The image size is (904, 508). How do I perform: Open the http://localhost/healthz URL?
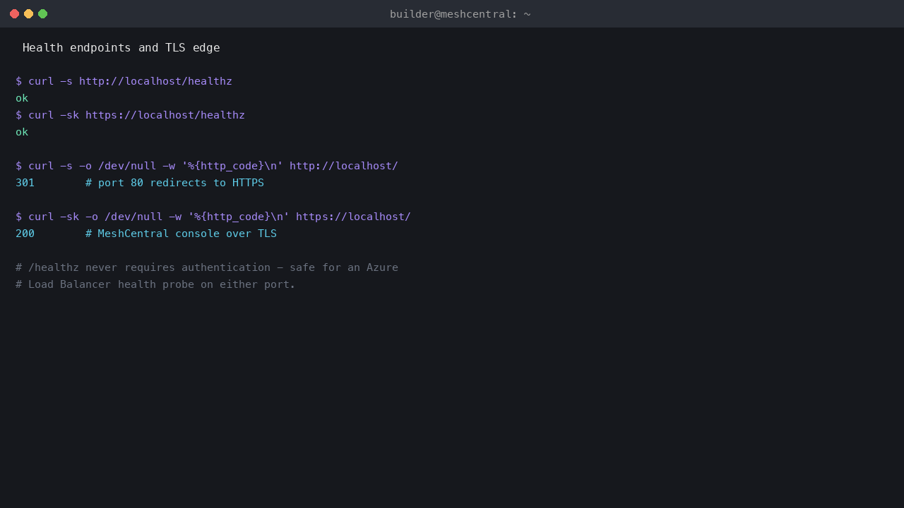click(x=155, y=81)
